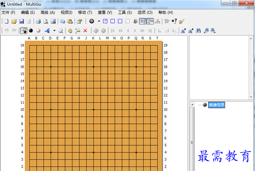Select the hand tool
Image resolution: width=255 pixels, height=171 pixels.
coord(70,31)
